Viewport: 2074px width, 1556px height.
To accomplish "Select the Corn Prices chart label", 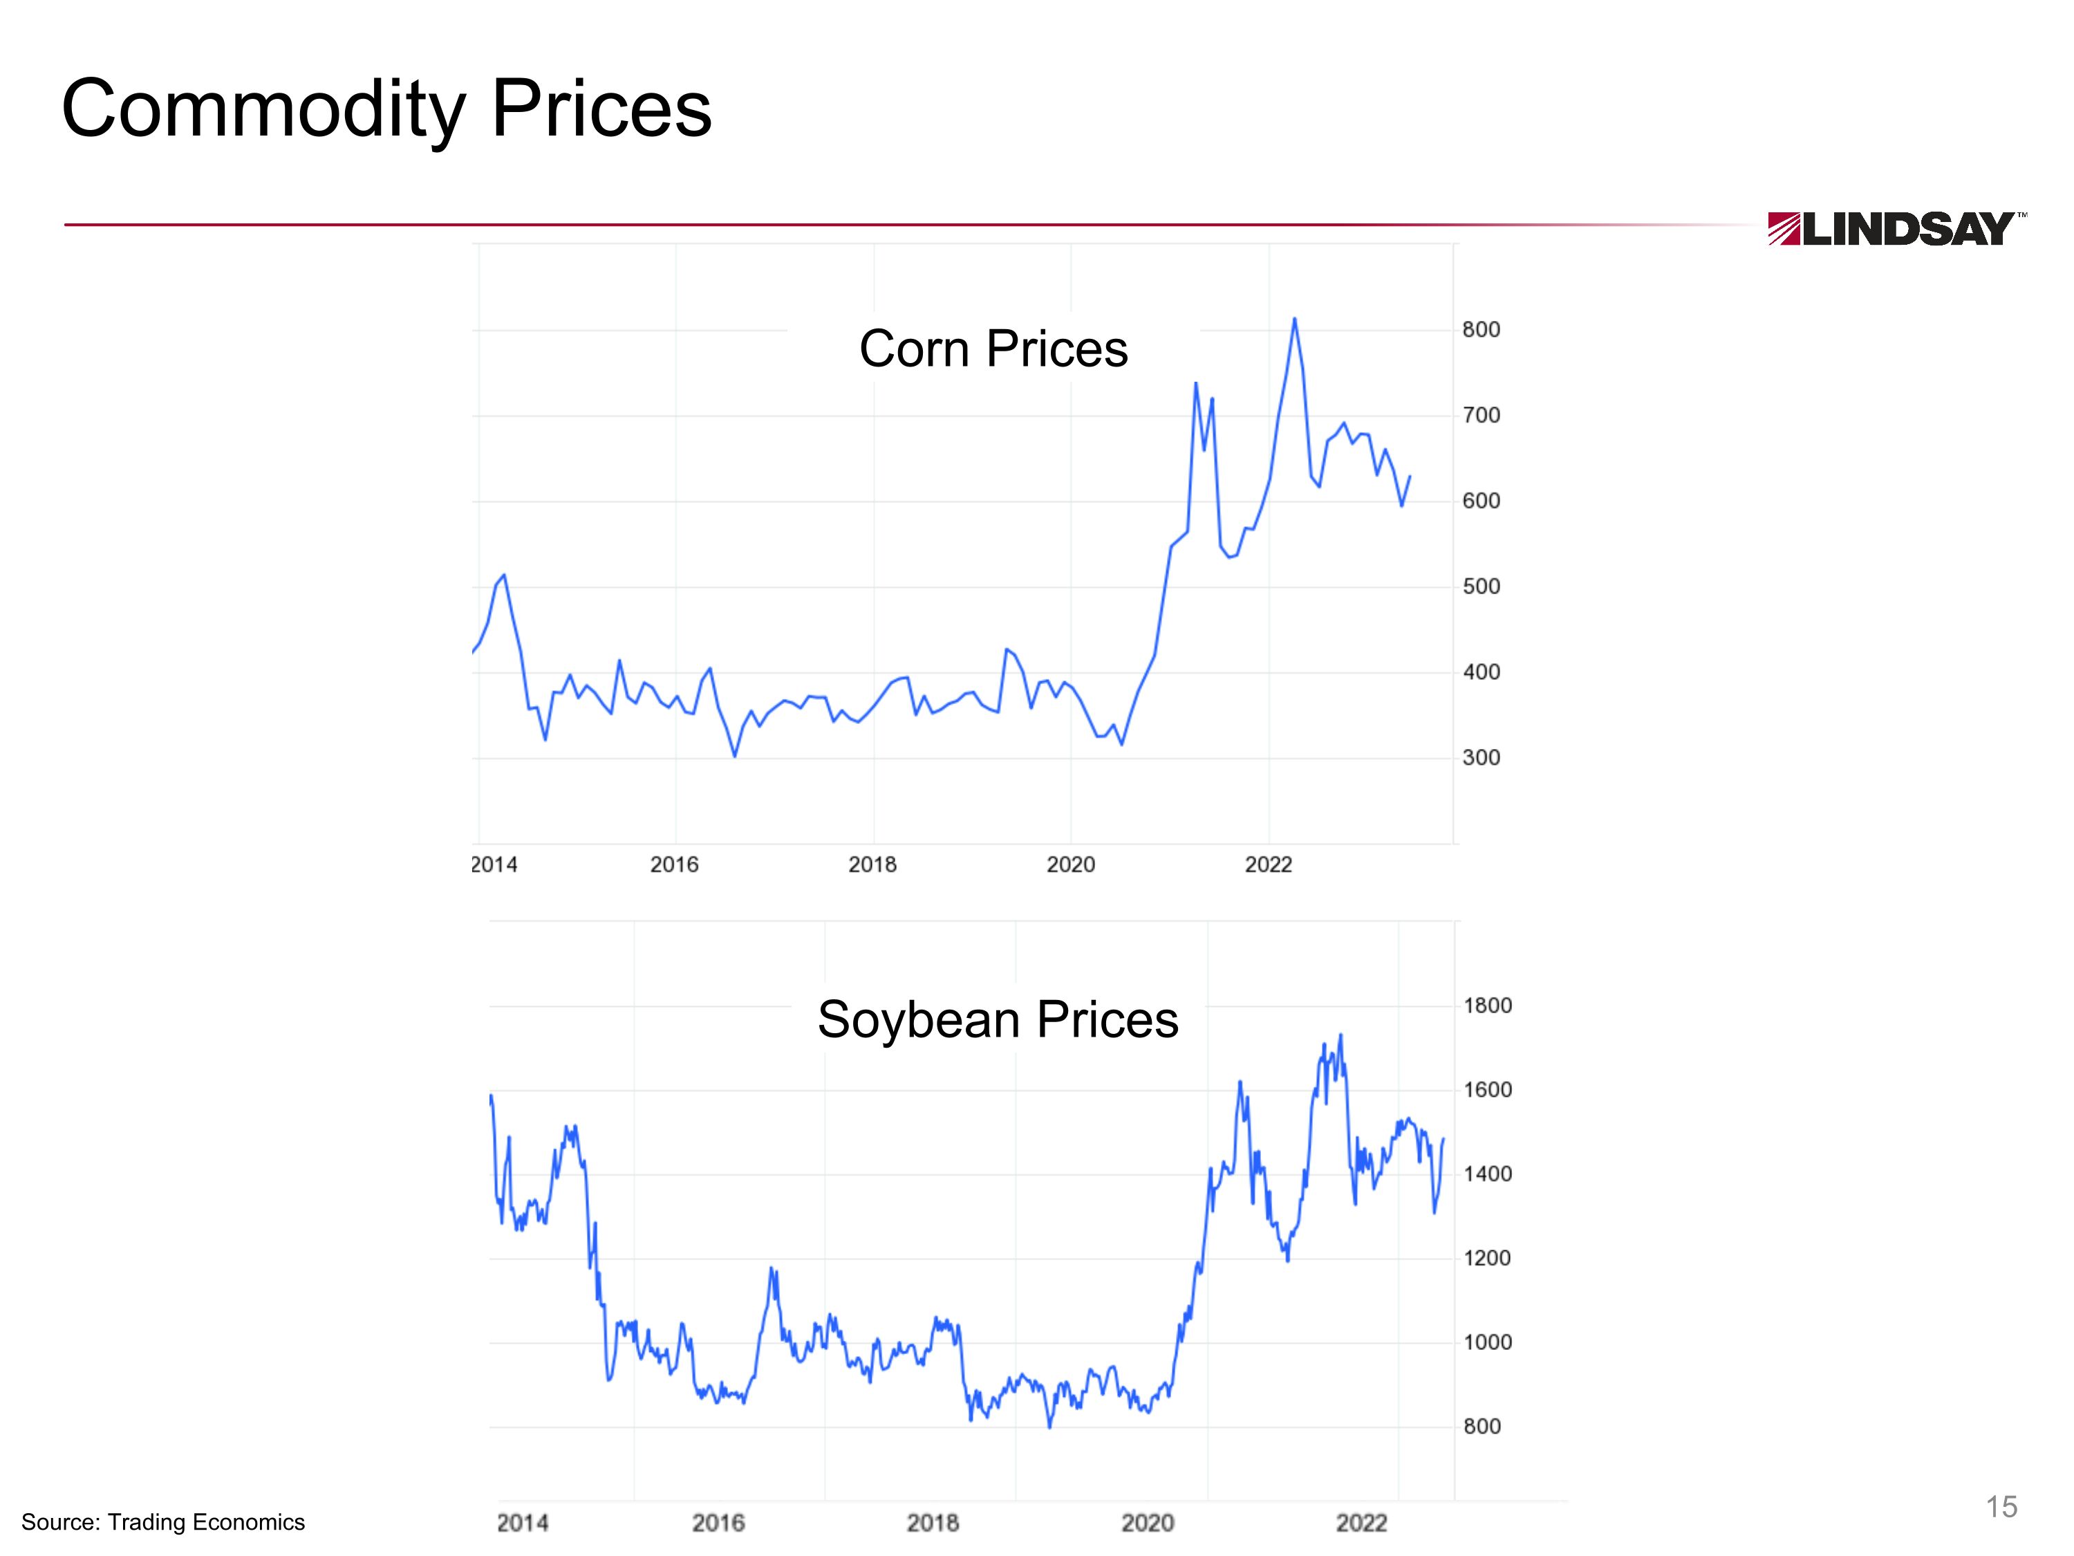I will tap(993, 349).
